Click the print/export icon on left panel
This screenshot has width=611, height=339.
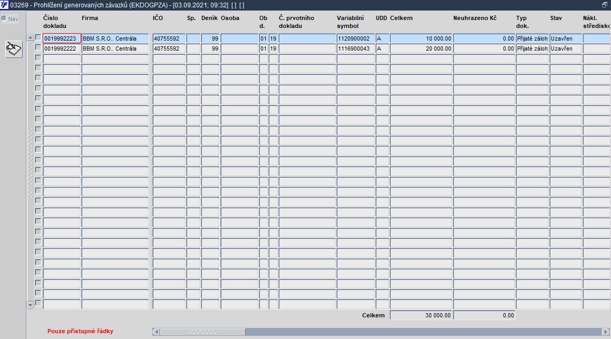pos(14,49)
